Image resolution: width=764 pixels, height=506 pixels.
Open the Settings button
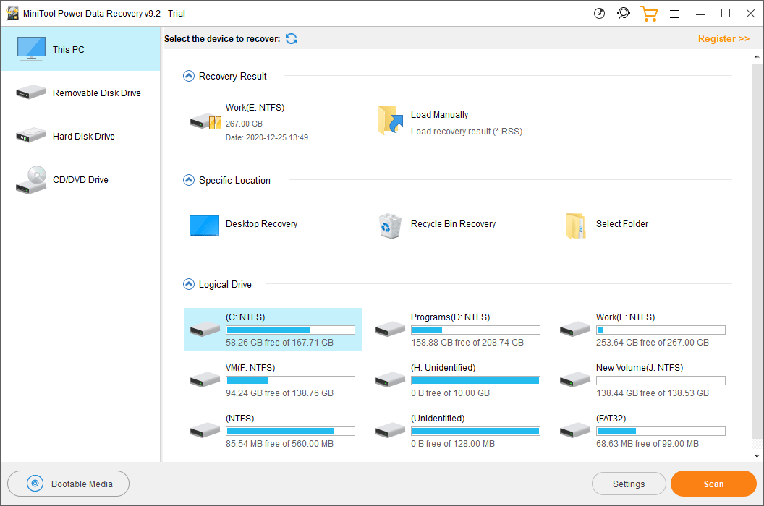pyautogui.click(x=629, y=484)
